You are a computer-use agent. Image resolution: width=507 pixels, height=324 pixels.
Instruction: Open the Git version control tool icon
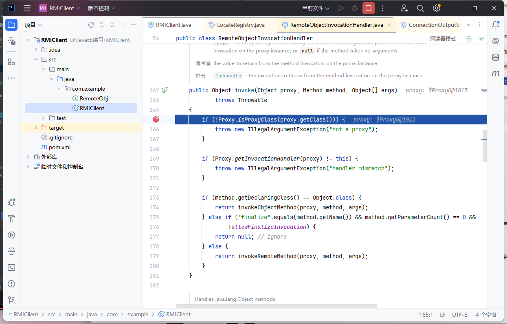click(11, 300)
